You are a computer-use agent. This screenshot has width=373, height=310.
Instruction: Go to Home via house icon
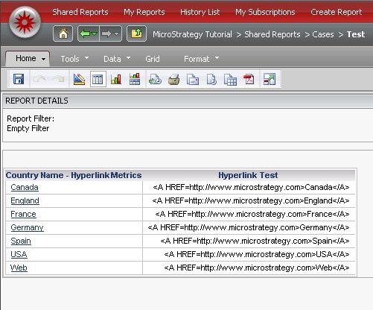click(63, 34)
